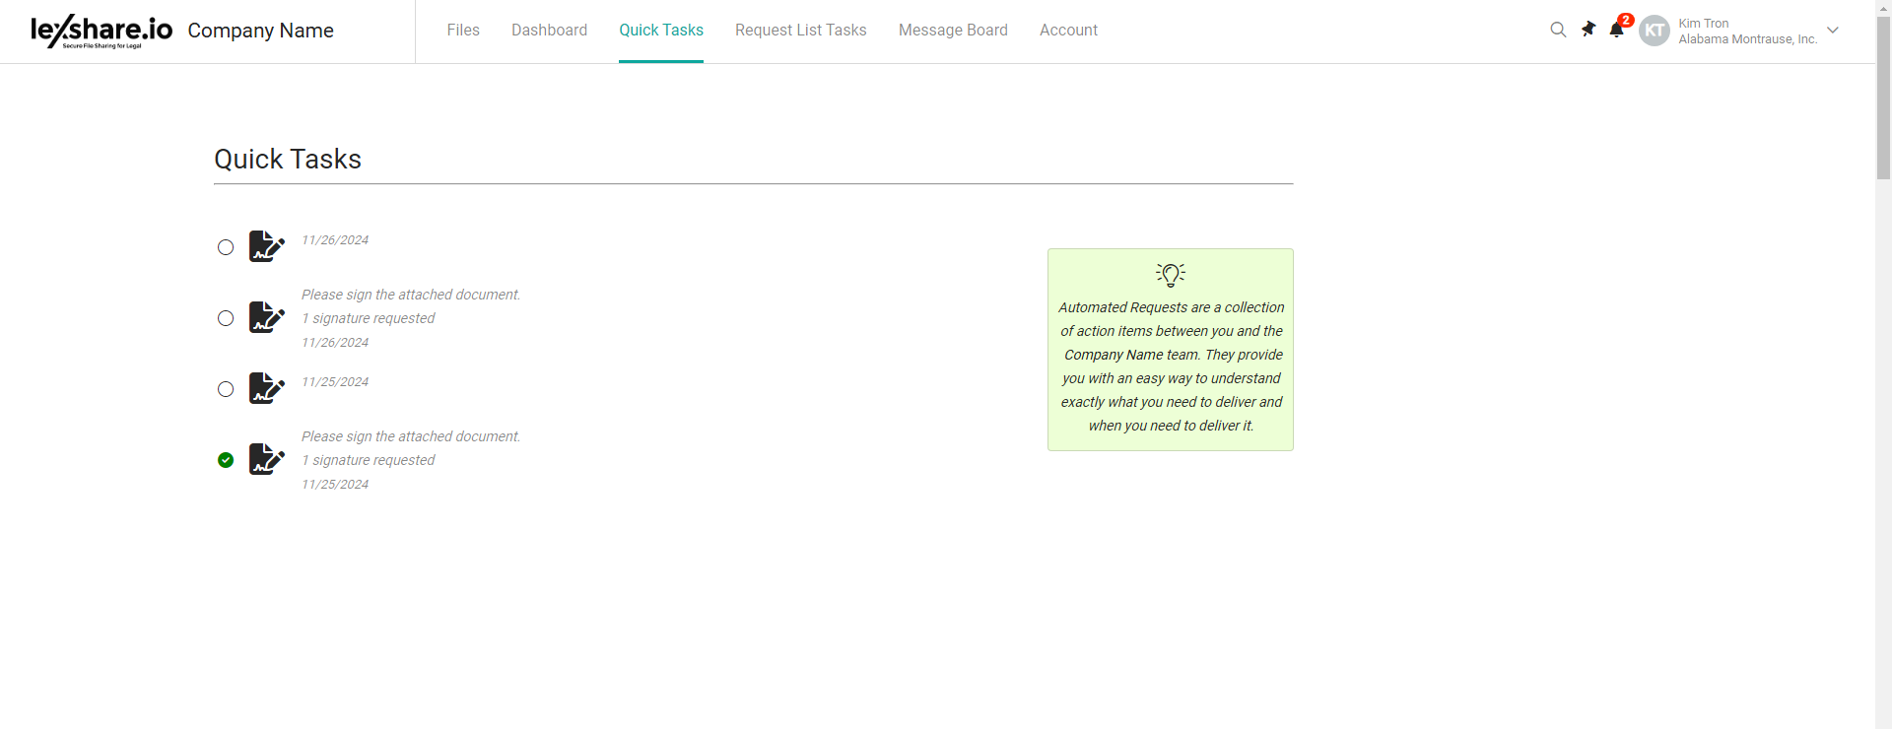Switch to the Dashboard tab

pyautogui.click(x=549, y=31)
